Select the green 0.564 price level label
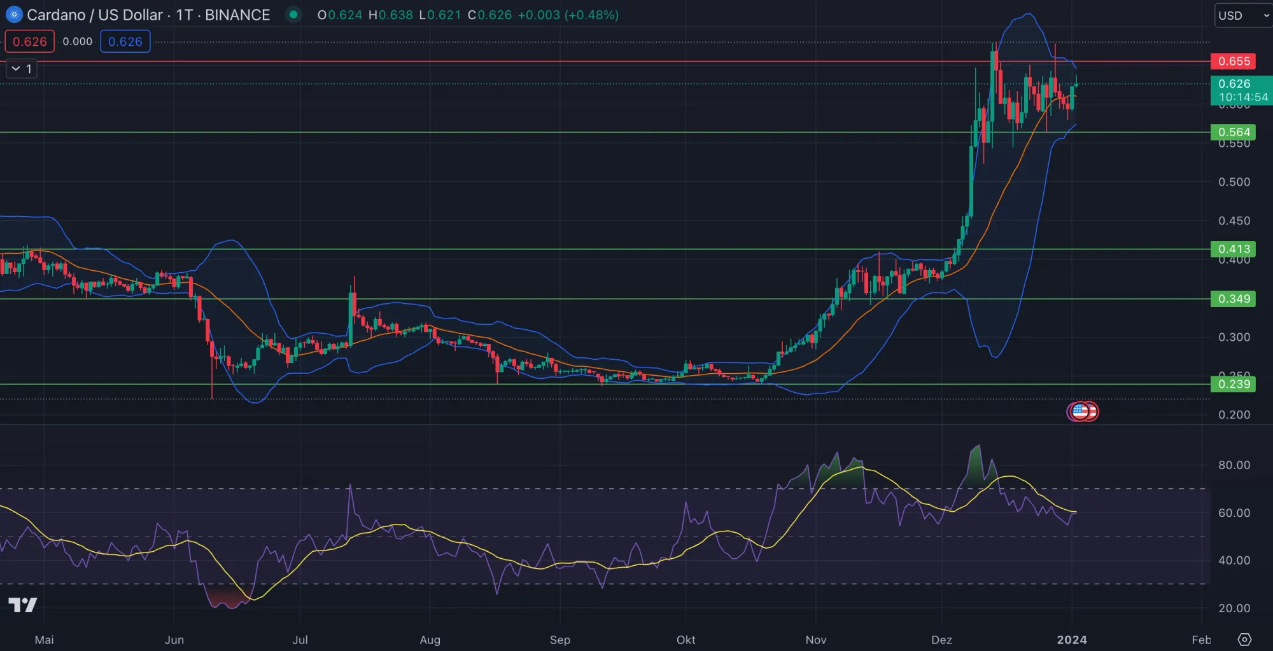This screenshot has height=651, width=1273. click(x=1234, y=132)
